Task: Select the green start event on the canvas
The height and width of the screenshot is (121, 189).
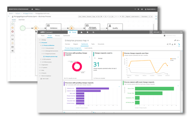Action: 23,28
